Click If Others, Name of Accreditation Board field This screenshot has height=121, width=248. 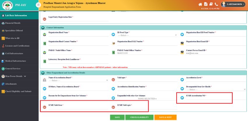pos(78,90)
